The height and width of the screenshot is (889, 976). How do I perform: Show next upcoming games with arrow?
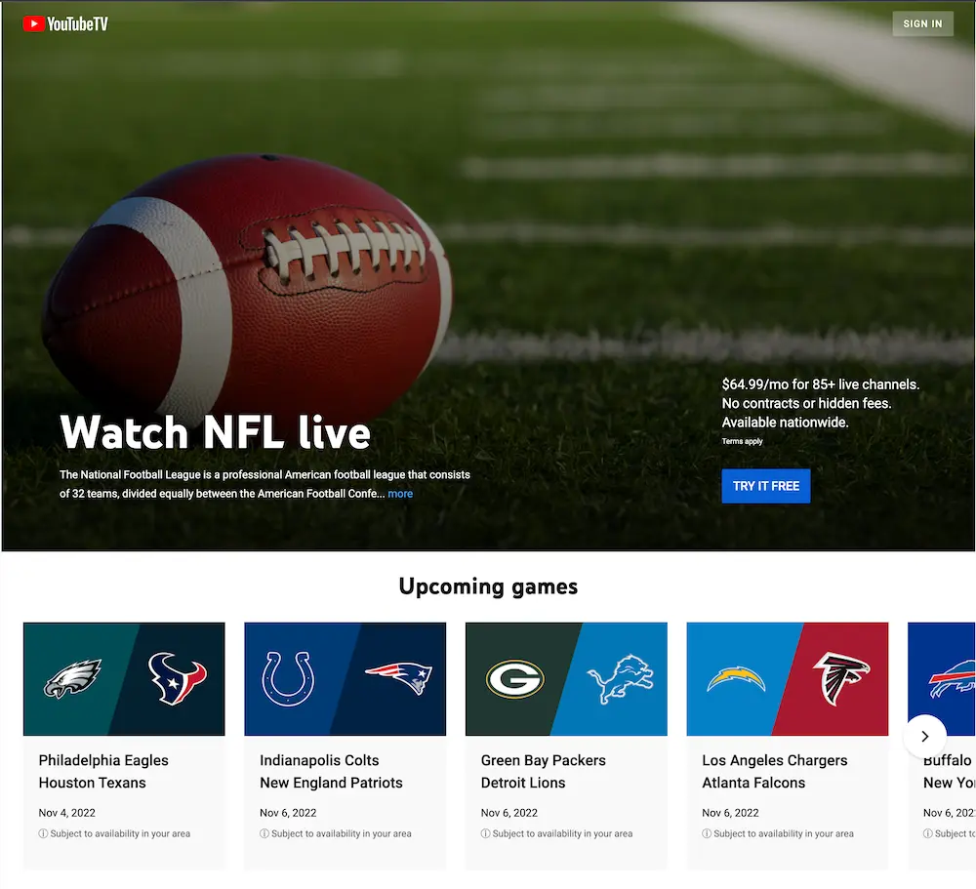pos(925,737)
